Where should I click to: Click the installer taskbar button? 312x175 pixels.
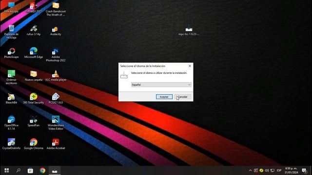point(55,171)
